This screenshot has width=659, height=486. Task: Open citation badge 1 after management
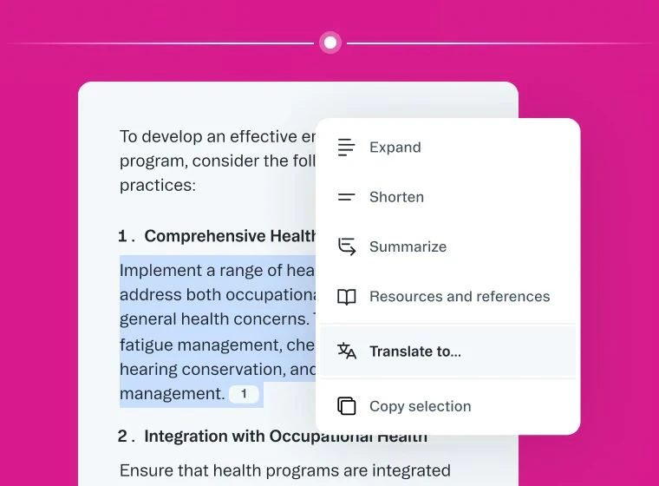pyautogui.click(x=244, y=394)
